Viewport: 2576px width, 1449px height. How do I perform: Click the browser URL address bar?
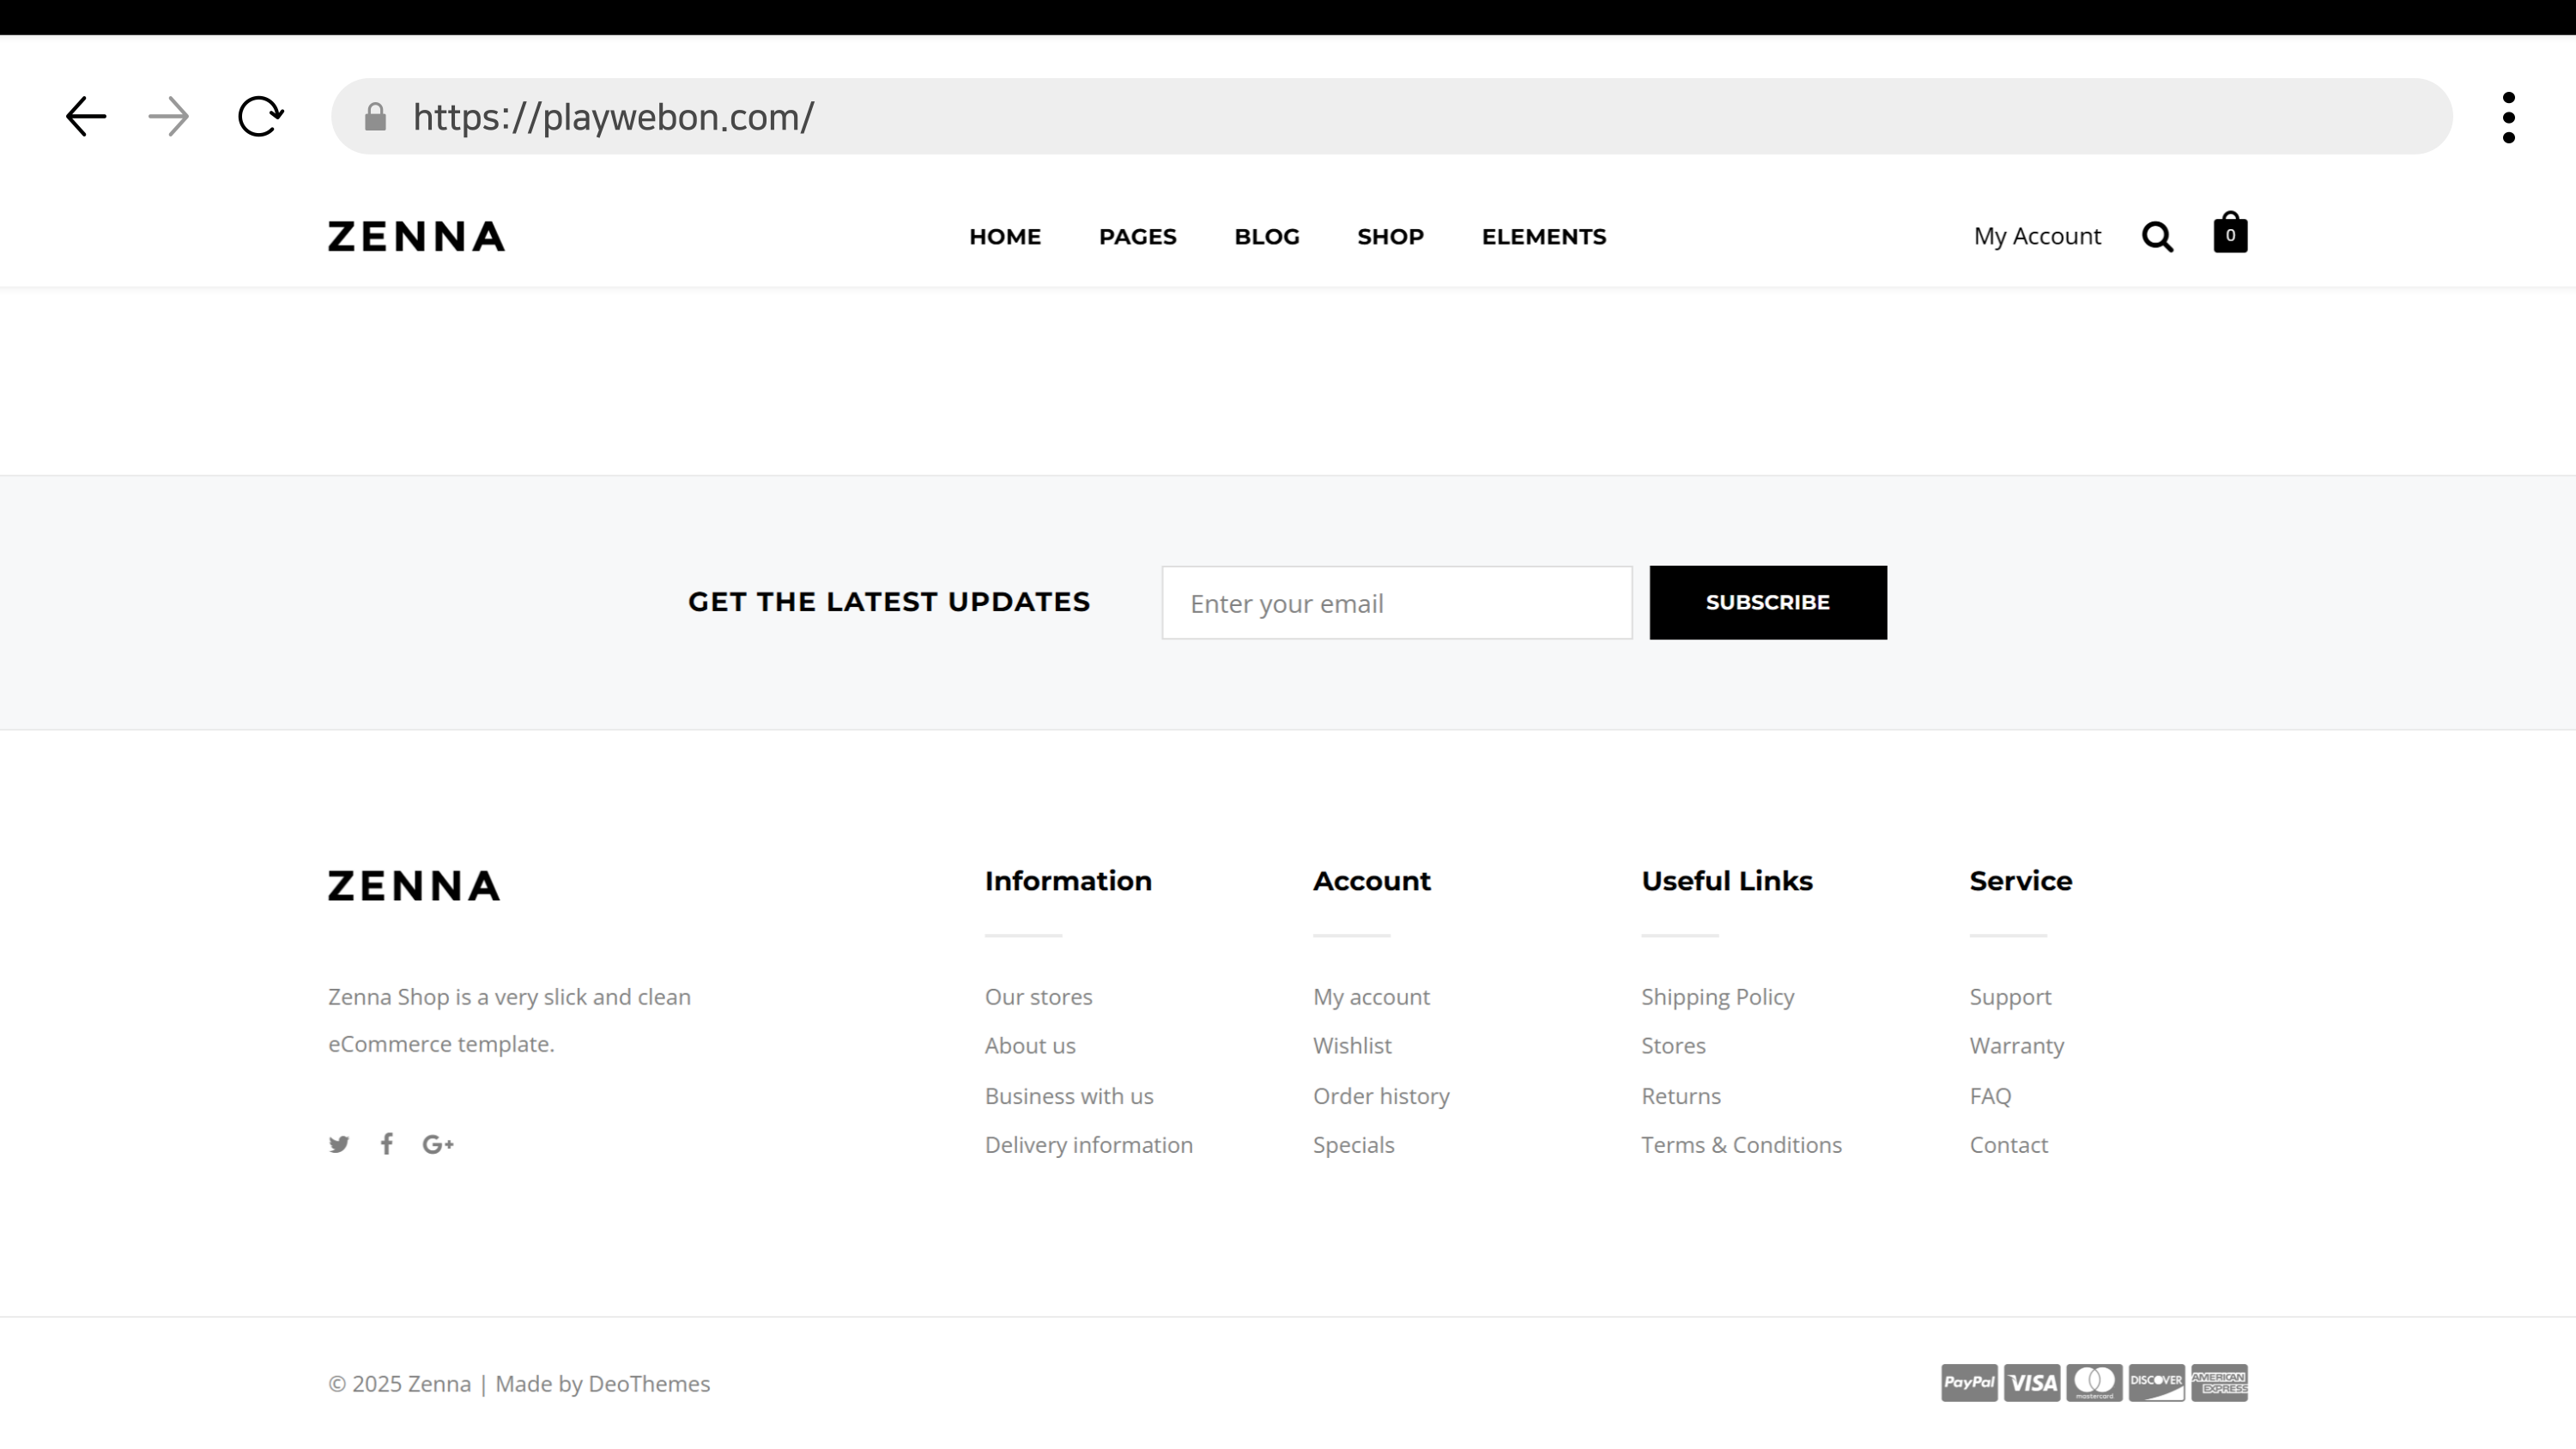tap(1400, 117)
